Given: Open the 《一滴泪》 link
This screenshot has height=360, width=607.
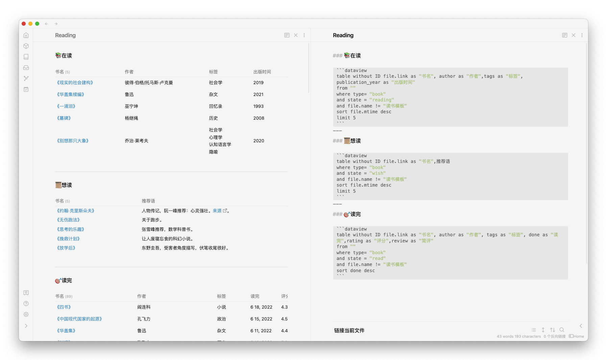Looking at the screenshot, I should (x=66, y=106).
